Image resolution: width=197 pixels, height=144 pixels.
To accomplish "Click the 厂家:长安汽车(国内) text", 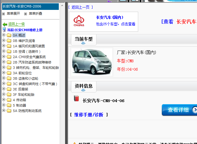I will (136, 52).
